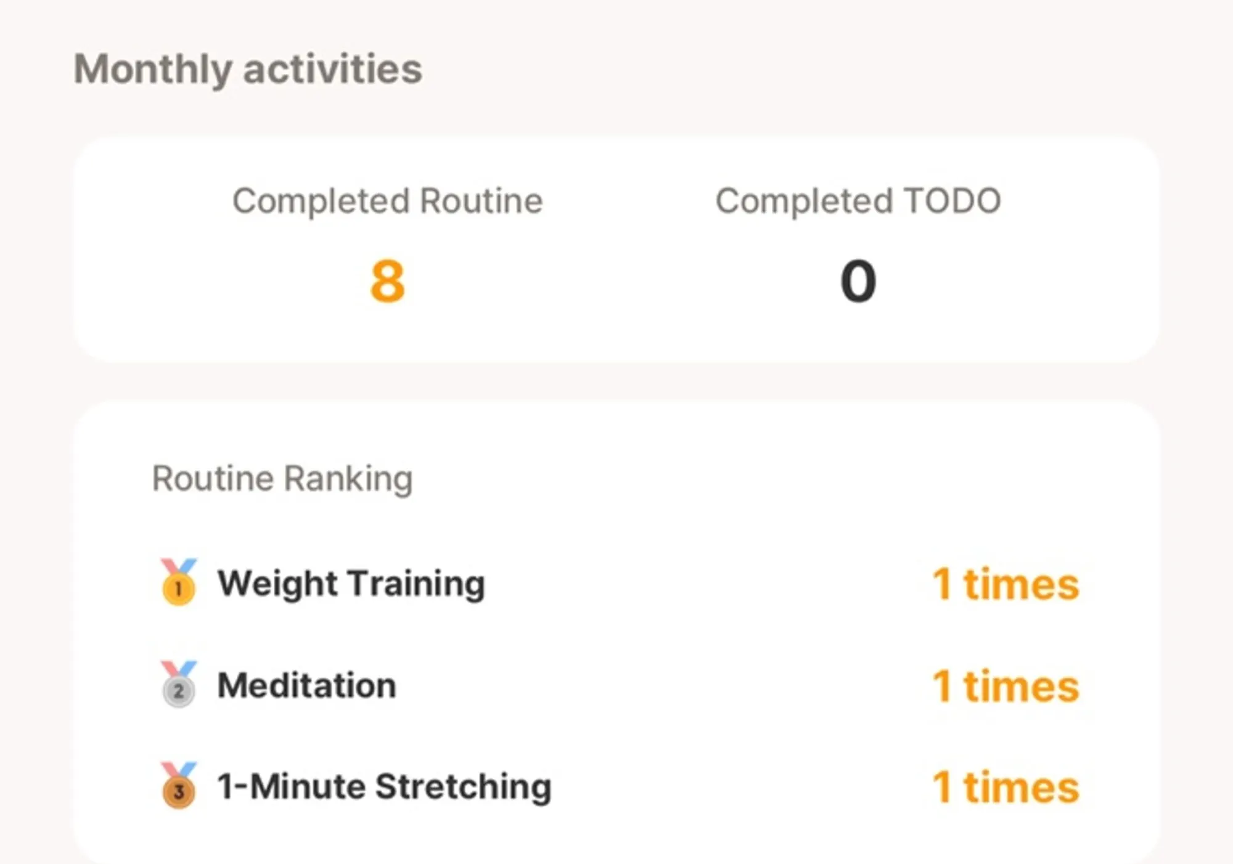Click the word 'Training' in first row
The width and height of the screenshot is (1233, 864).
pyautogui.click(x=416, y=583)
